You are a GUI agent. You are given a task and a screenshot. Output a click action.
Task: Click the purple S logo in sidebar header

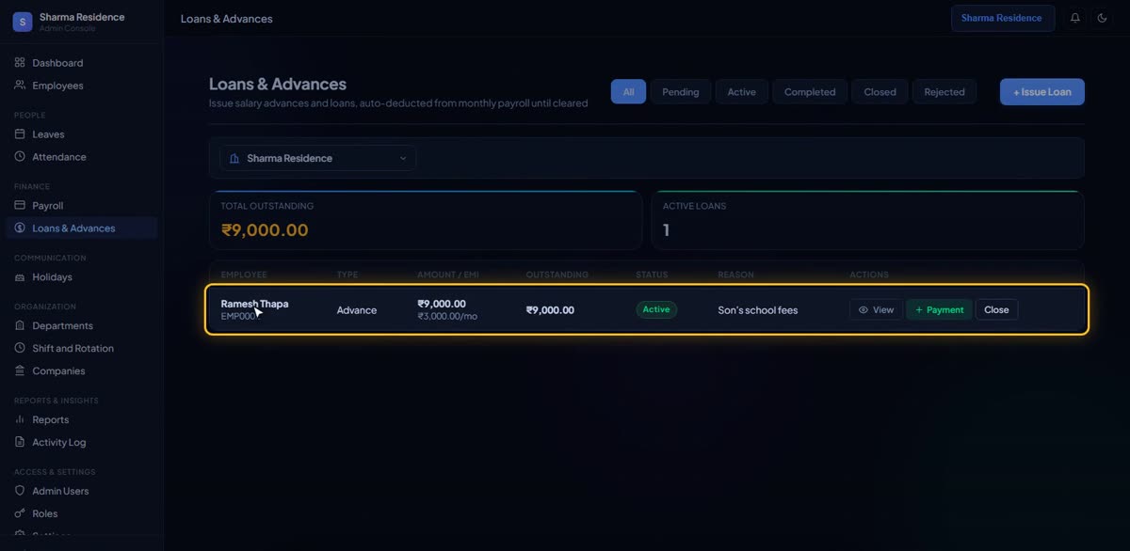[23, 22]
